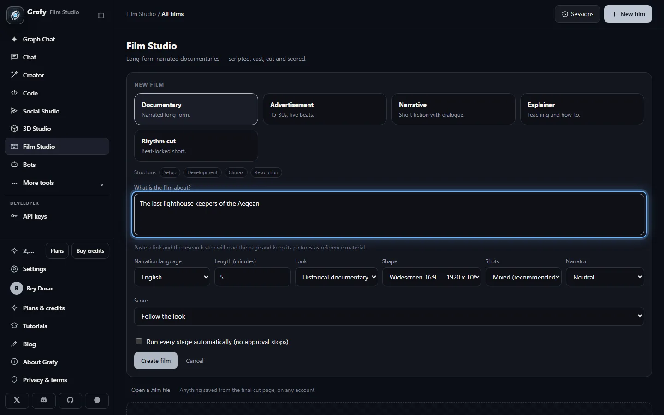
Task: Select the Documentary film type
Action: 196,109
